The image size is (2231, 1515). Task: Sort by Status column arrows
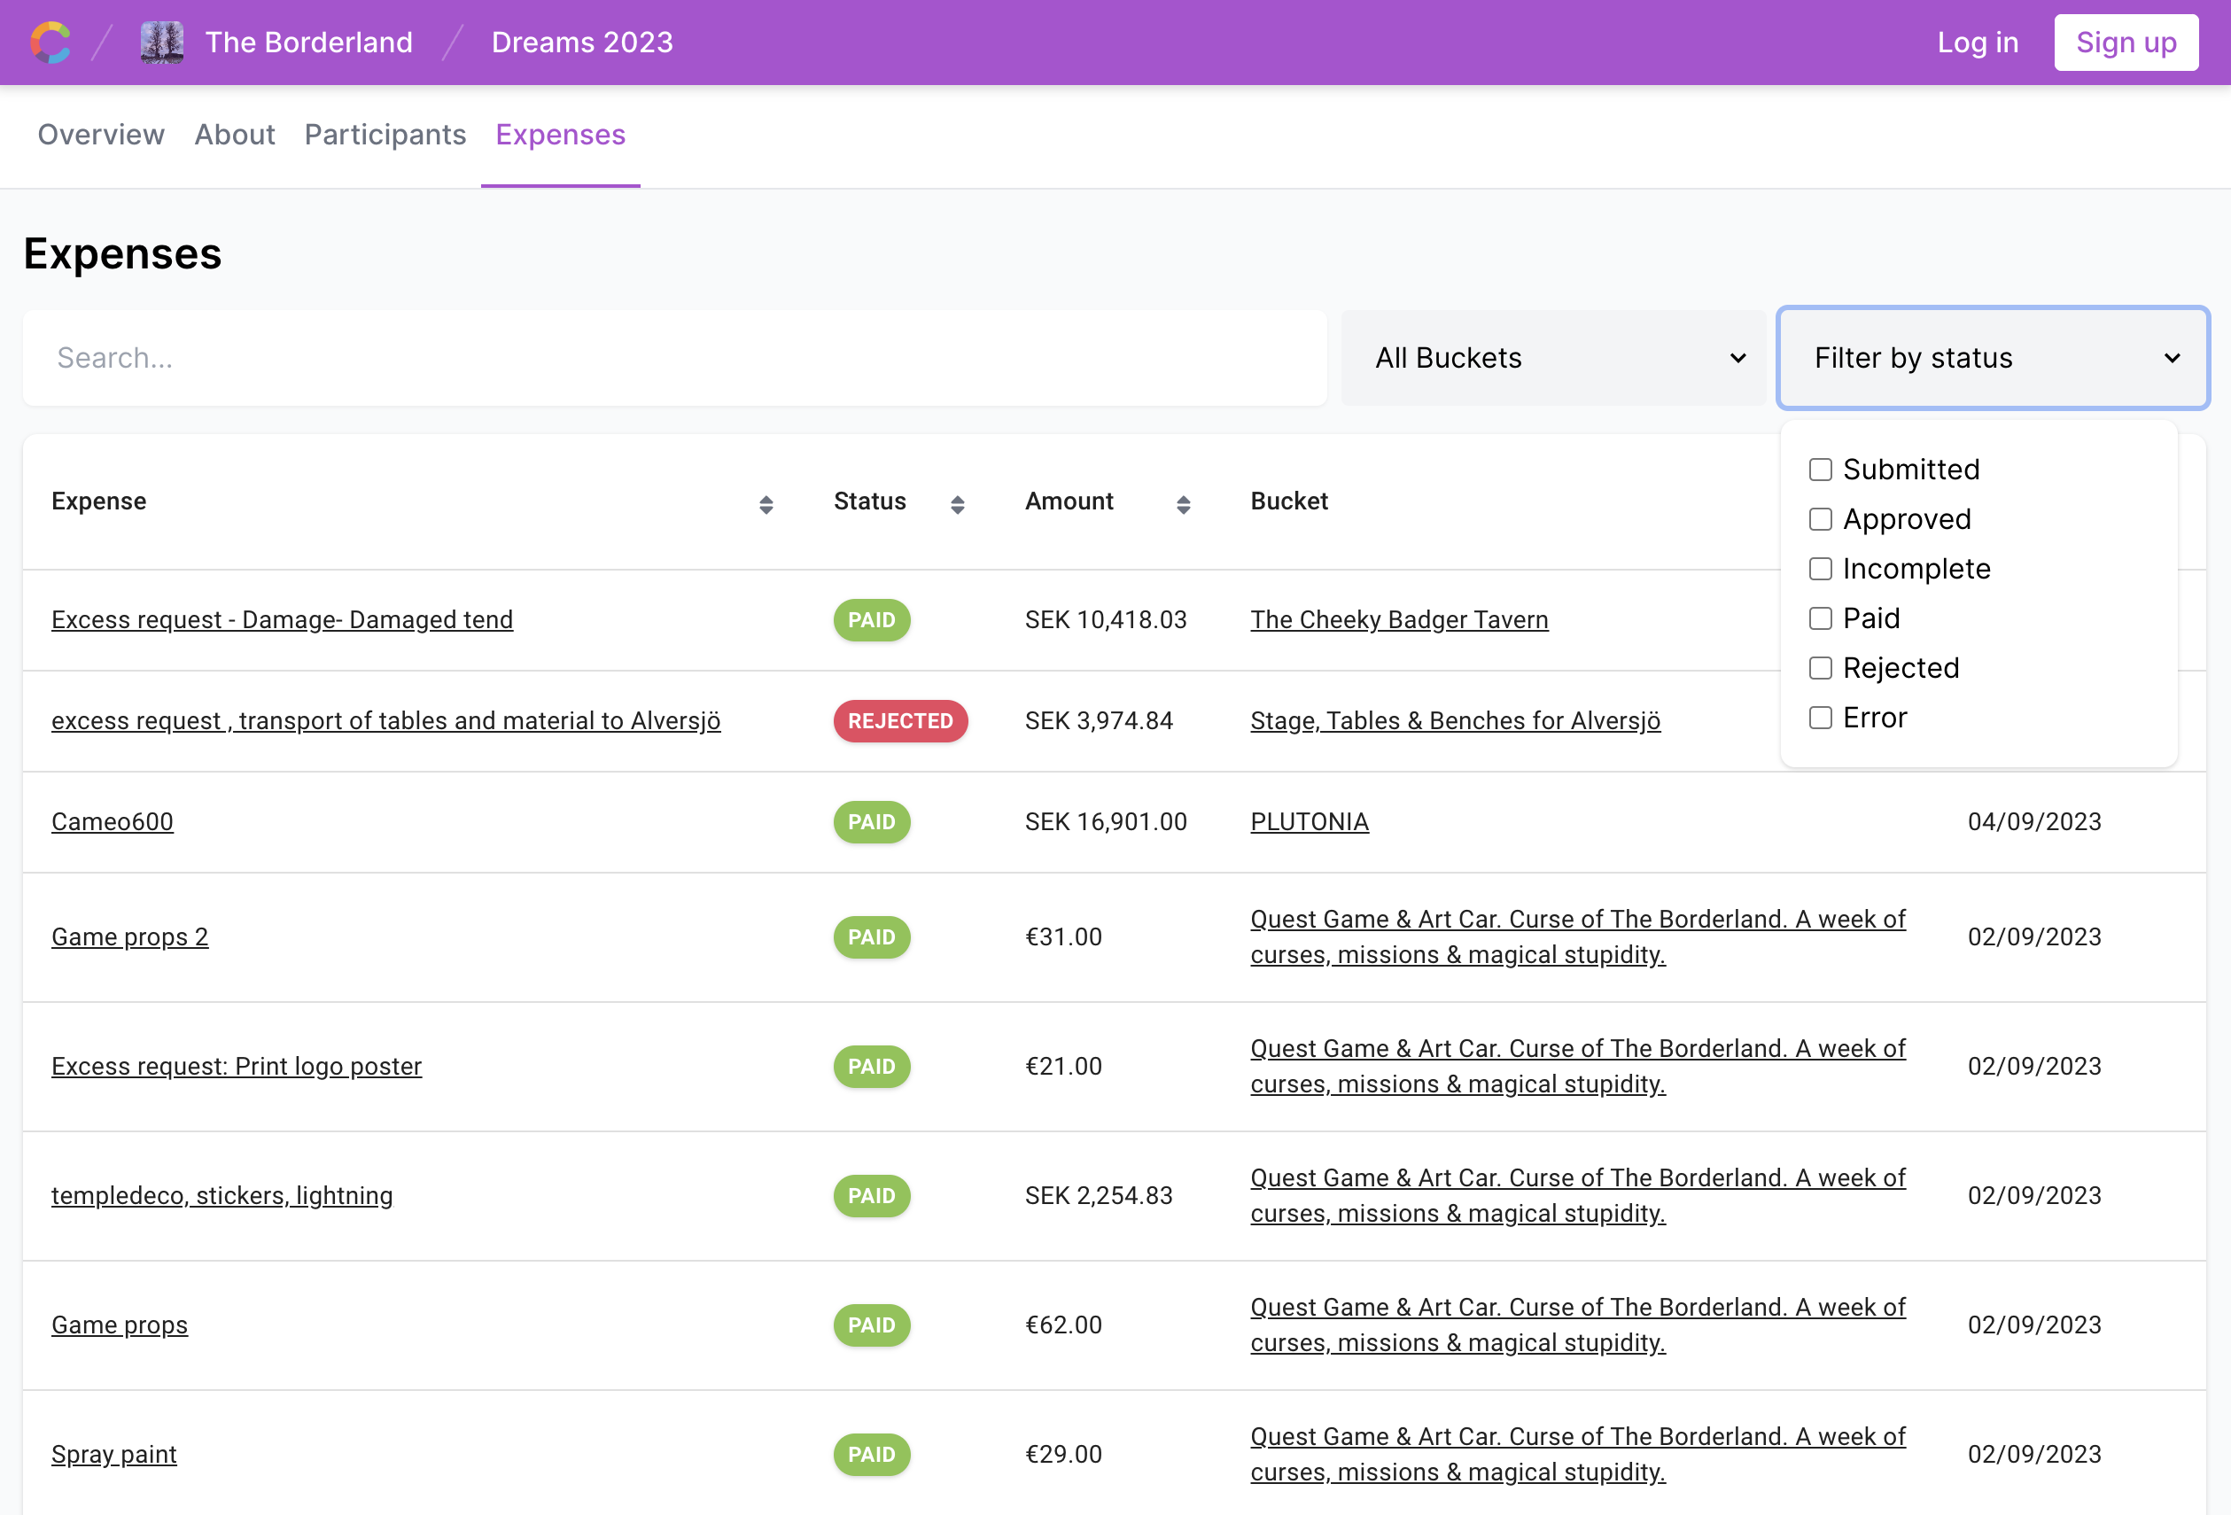[x=956, y=504]
